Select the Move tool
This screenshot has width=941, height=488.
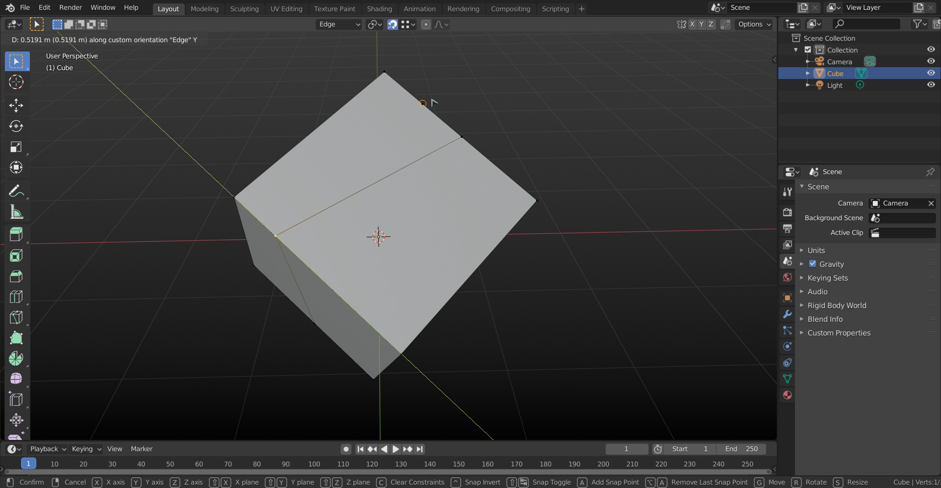(x=16, y=105)
